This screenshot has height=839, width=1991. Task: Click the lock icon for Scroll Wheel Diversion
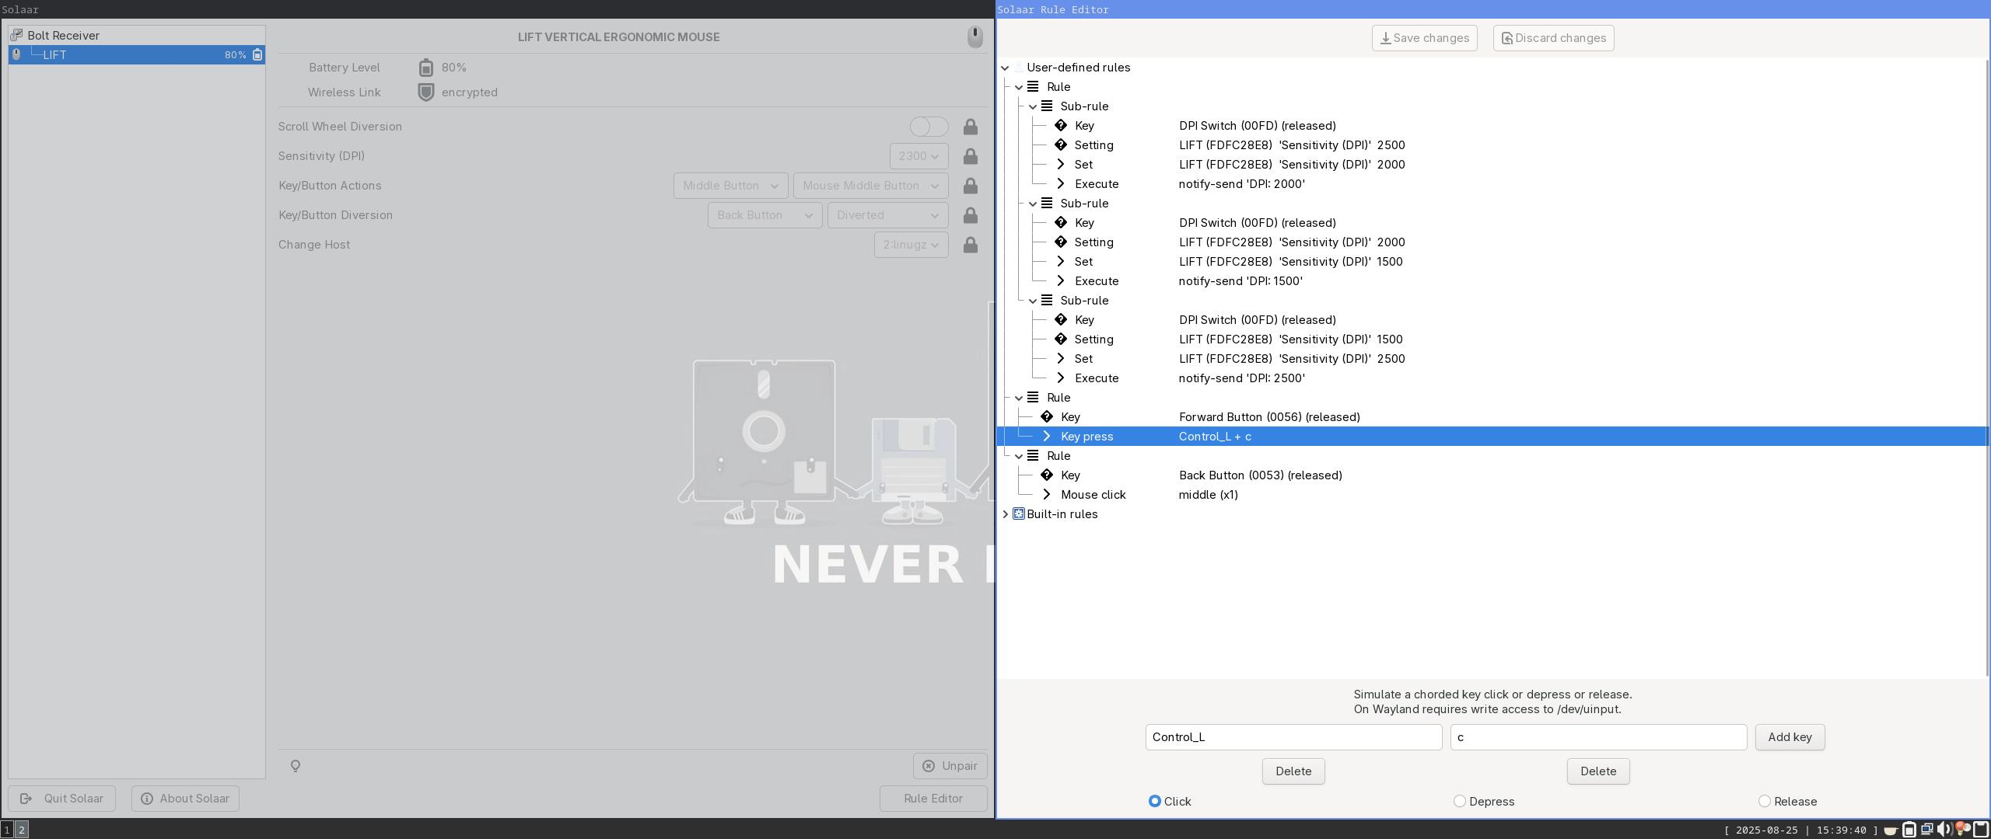pyautogui.click(x=970, y=127)
